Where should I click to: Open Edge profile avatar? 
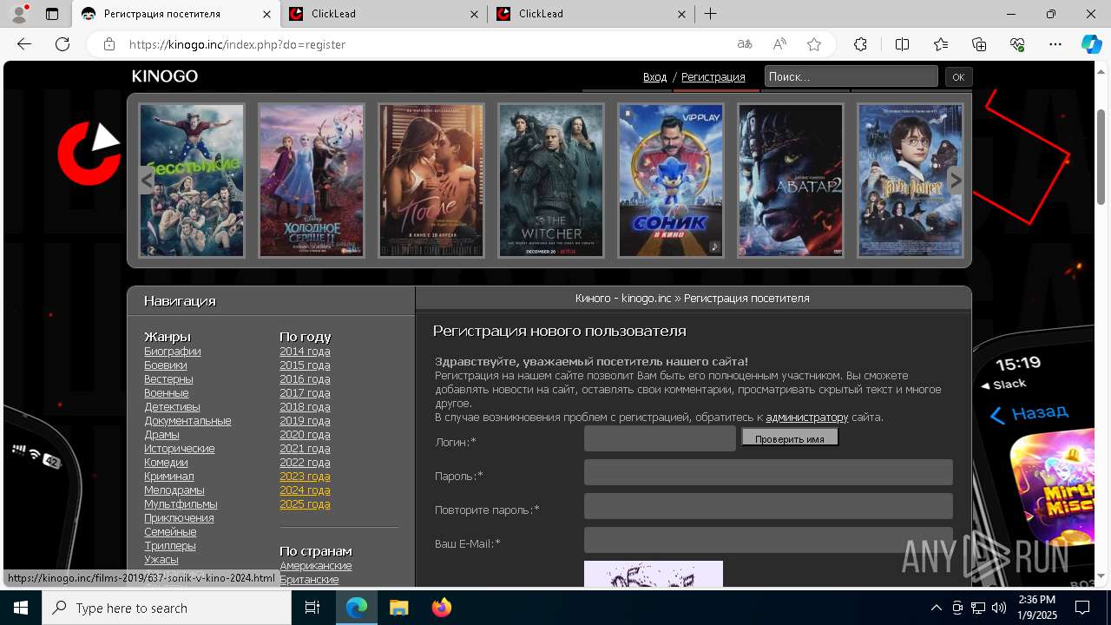coord(19,14)
